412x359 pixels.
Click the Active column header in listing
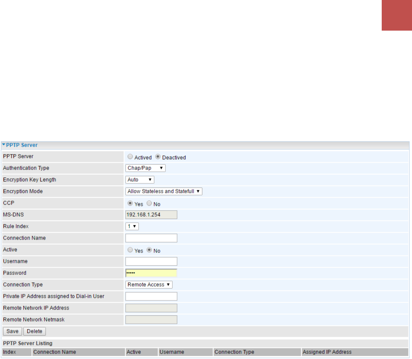142,352
